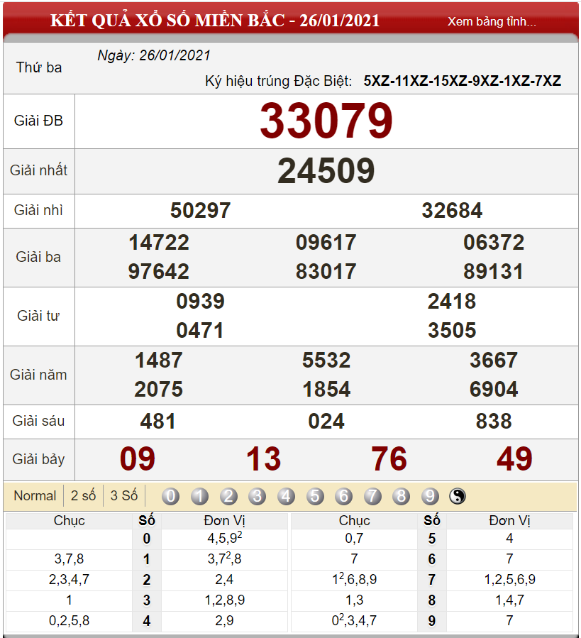Click second prize number 50297
This screenshot has height=638, width=581.
pyautogui.click(x=200, y=210)
